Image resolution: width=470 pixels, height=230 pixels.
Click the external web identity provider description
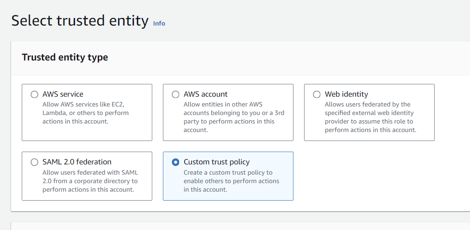click(x=371, y=117)
